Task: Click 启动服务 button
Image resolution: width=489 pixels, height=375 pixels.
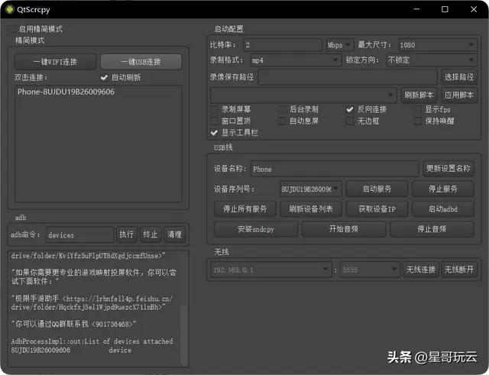Action: click(x=377, y=189)
